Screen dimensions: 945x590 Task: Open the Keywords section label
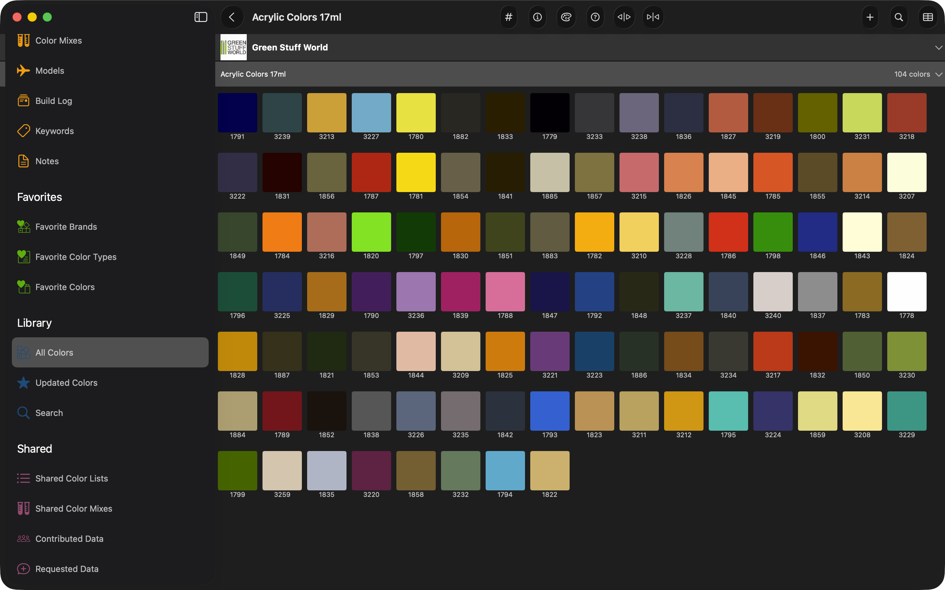[x=54, y=131]
